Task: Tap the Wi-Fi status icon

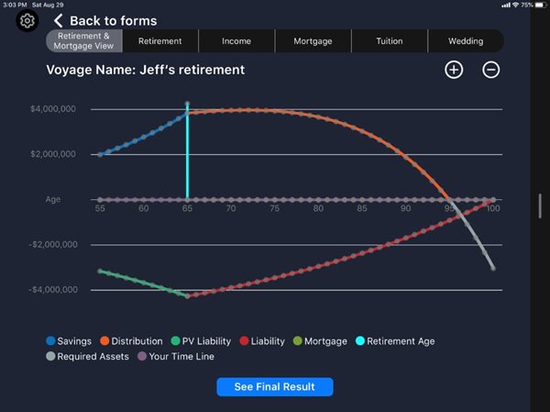Action: (516, 5)
